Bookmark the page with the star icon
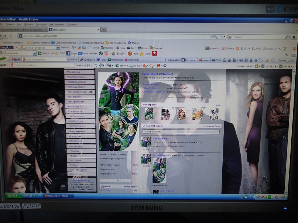This screenshot has height=223, width=298. [x=212, y=37]
